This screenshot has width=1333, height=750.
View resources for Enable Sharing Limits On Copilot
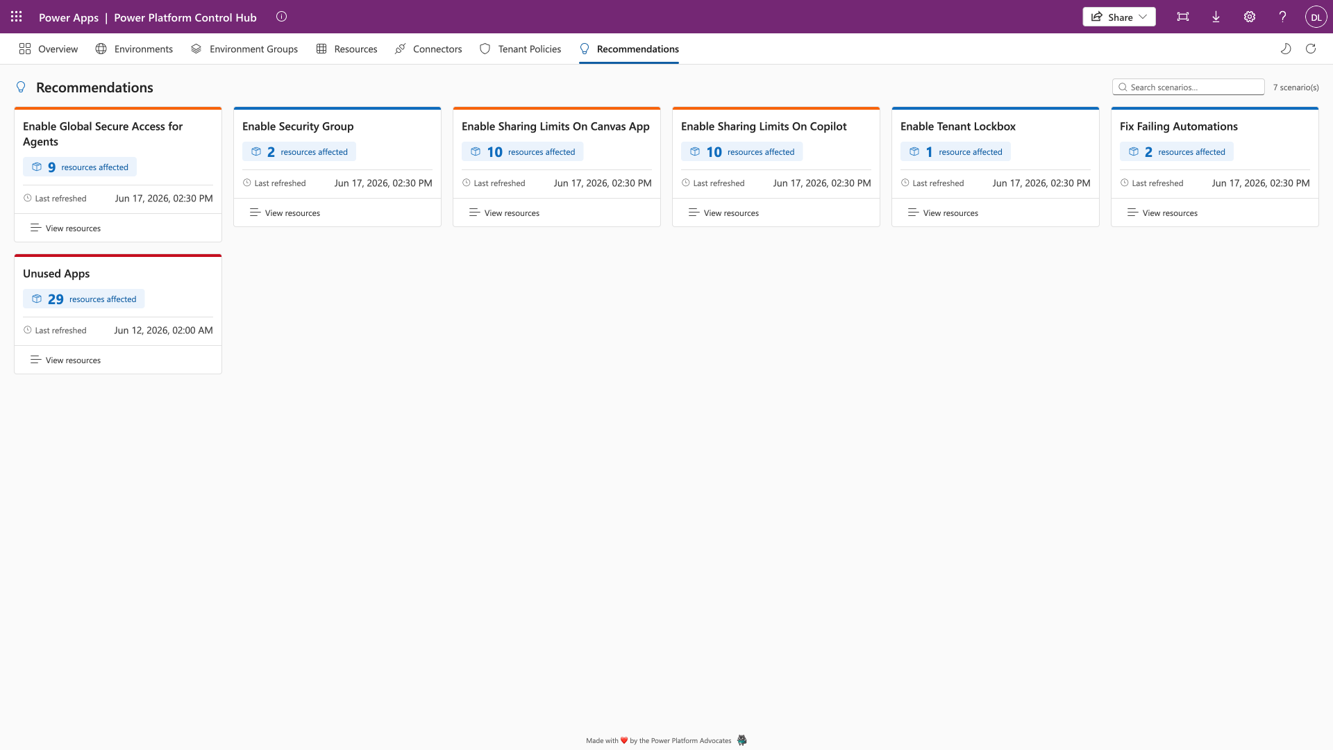coord(724,212)
